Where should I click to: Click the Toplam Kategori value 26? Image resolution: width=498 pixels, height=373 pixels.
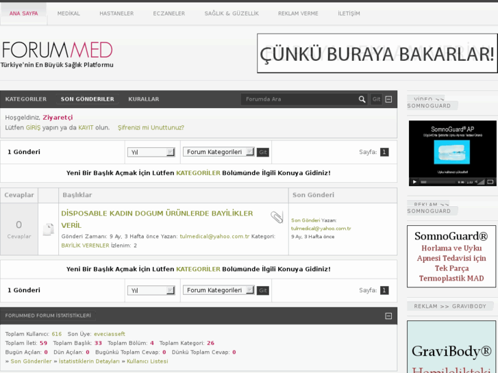point(210,343)
